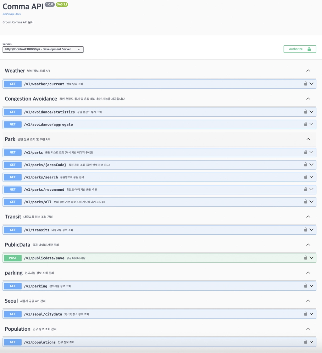The height and width of the screenshot is (353, 322).
Task: Click the Seoul tag heading
Action: tap(11, 301)
